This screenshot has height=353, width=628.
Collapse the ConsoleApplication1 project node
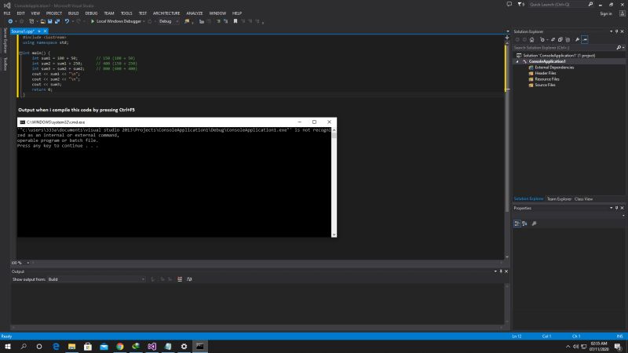pyautogui.click(x=517, y=62)
